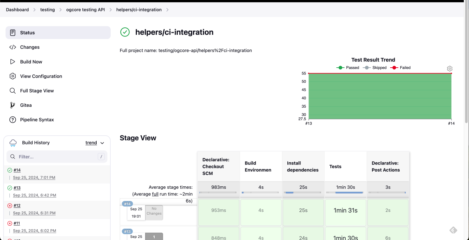Click the floating logo icon at the bottom right

pyautogui.click(x=453, y=230)
